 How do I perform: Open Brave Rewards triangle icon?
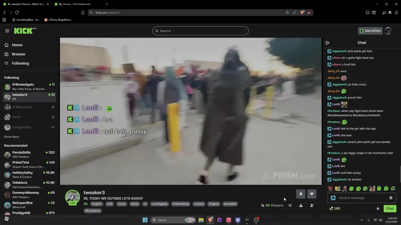[309, 12]
